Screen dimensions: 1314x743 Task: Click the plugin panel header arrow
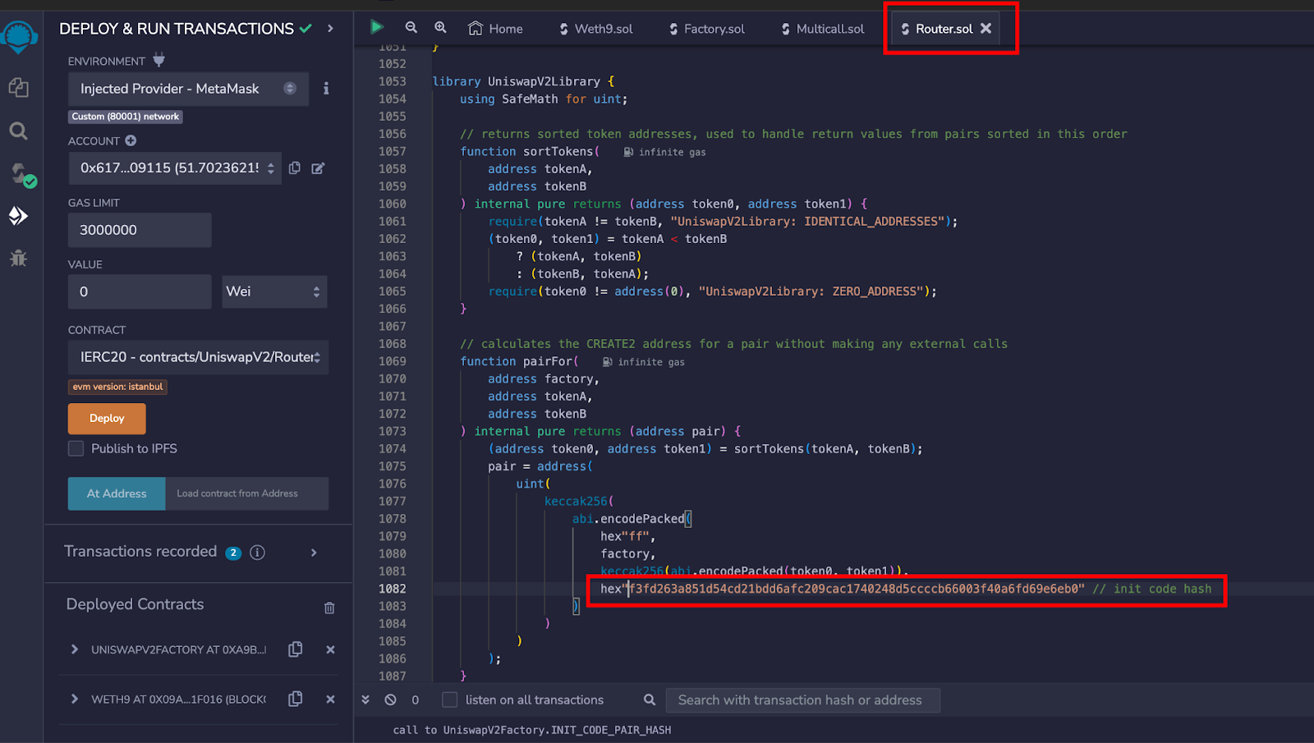330,29
